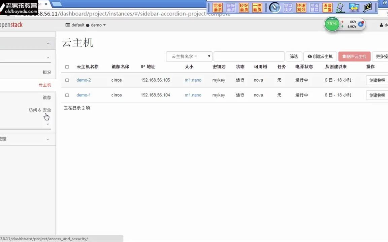Open 访问 & 安全 sidebar item
This screenshot has height=242, width=388.
coord(40,110)
